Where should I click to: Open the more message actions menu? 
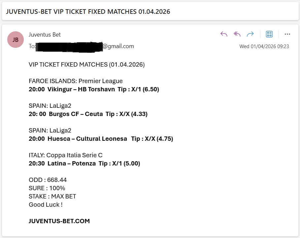287,34
